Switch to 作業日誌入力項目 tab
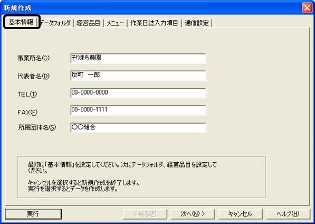 [x=154, y=23]
